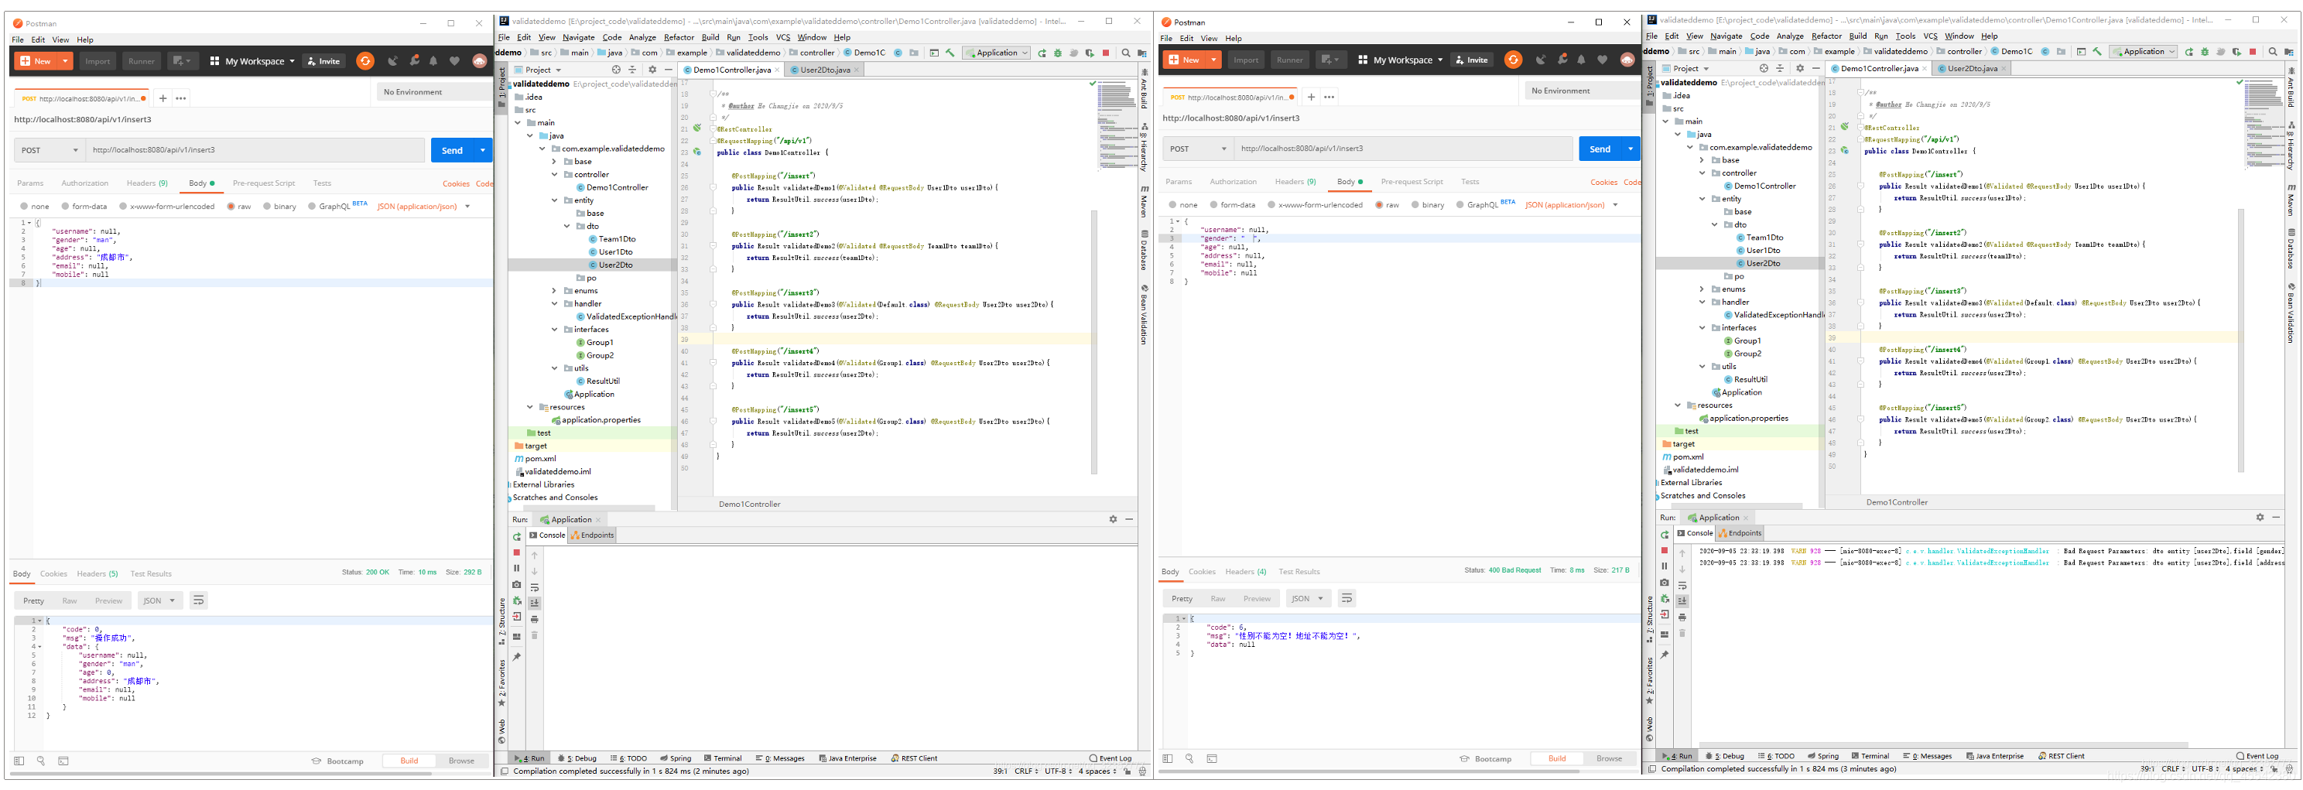This screenshot has width=2303, height=790.
Task: Click Runner button in right Postman window
Action: pos(1289,60)
